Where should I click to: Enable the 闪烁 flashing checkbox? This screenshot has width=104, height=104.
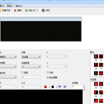tap(48, 73)
